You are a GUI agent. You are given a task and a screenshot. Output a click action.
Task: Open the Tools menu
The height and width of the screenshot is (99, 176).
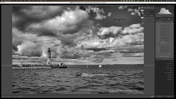(34, 1)
